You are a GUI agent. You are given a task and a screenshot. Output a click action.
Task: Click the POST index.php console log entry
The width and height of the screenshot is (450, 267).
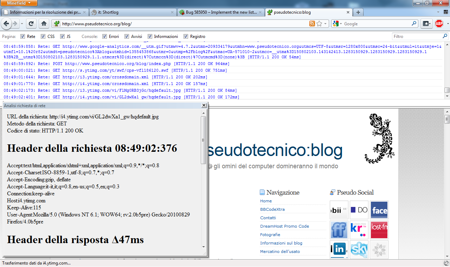(117, 64)
